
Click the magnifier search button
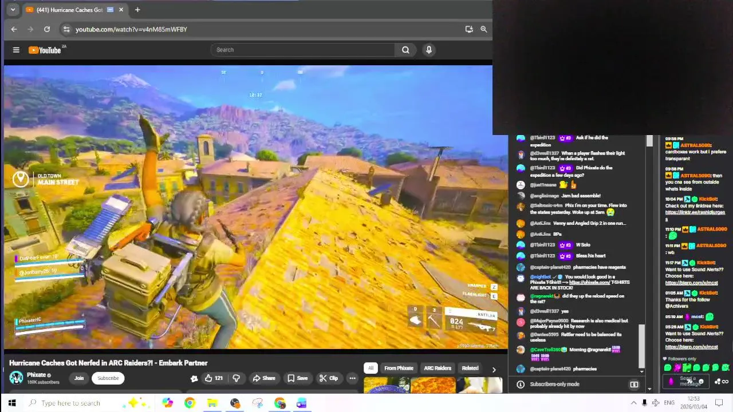(x=405, y=50)
